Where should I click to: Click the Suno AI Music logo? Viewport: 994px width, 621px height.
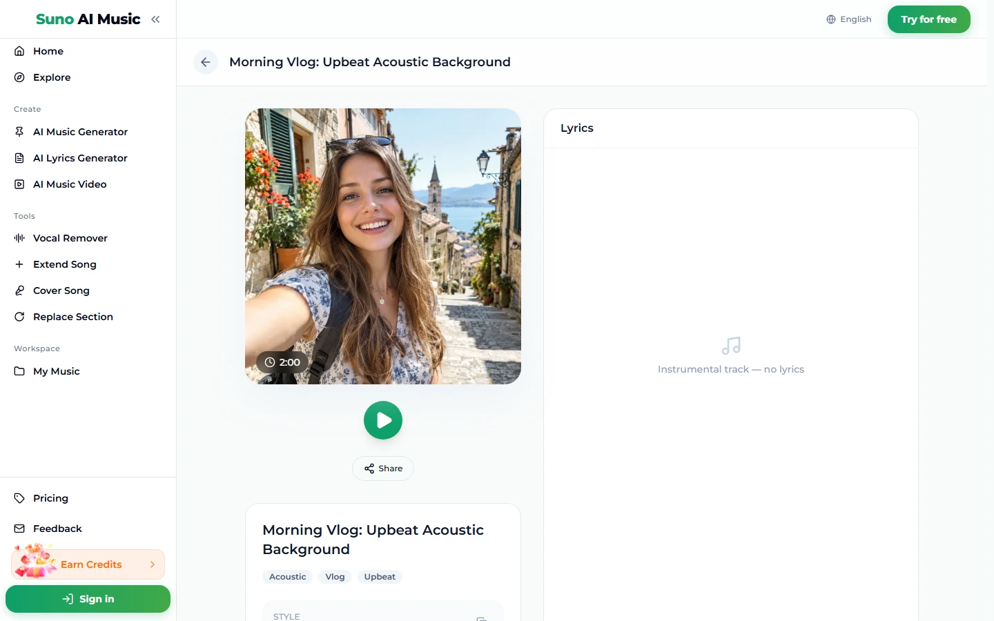pos(88,19)
